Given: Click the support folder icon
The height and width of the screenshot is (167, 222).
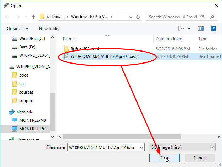Looking at the screenshot, I should tap(15, 101).
